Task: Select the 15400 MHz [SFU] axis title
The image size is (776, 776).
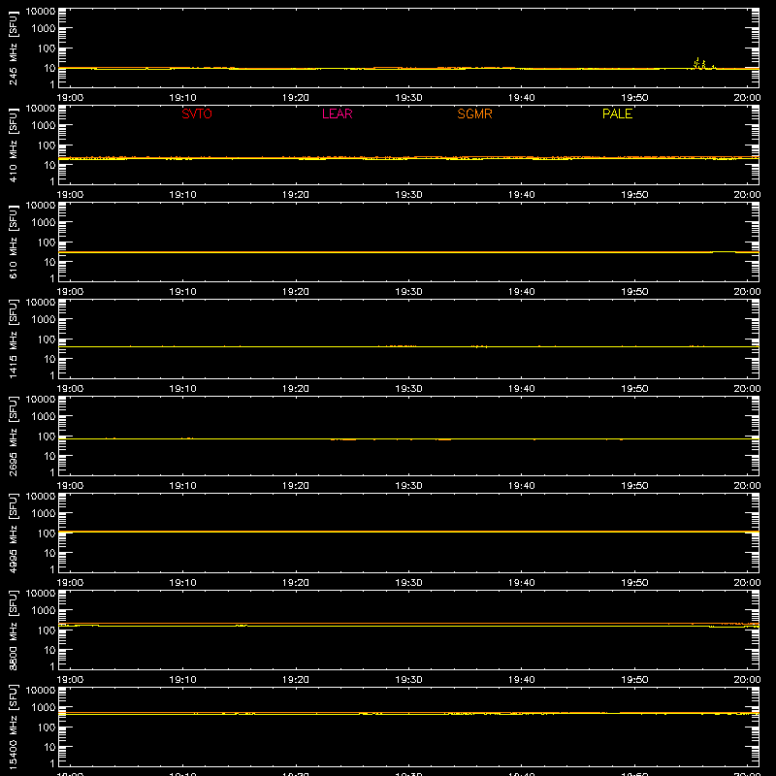Action: [13, 727]
